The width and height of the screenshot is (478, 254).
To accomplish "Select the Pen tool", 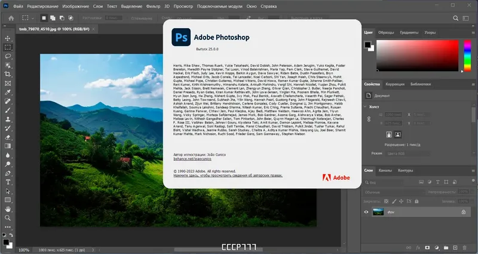I will [8, 173].
